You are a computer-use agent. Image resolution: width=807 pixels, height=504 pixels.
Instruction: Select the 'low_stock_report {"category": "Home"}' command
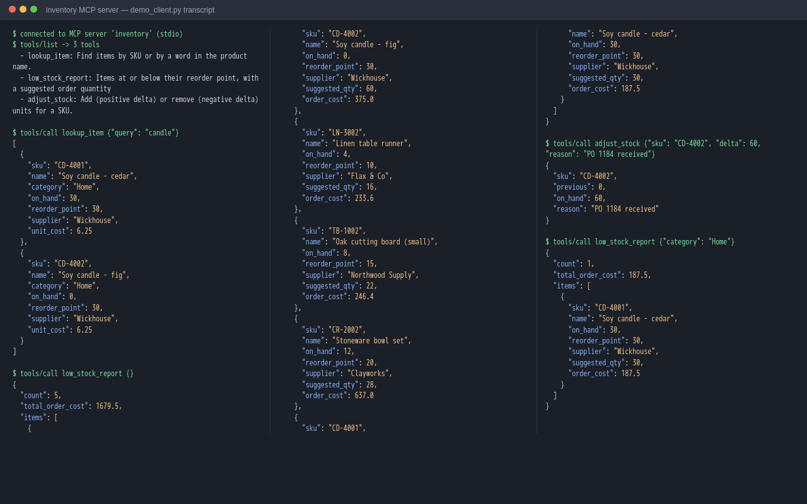pos(640,242)
